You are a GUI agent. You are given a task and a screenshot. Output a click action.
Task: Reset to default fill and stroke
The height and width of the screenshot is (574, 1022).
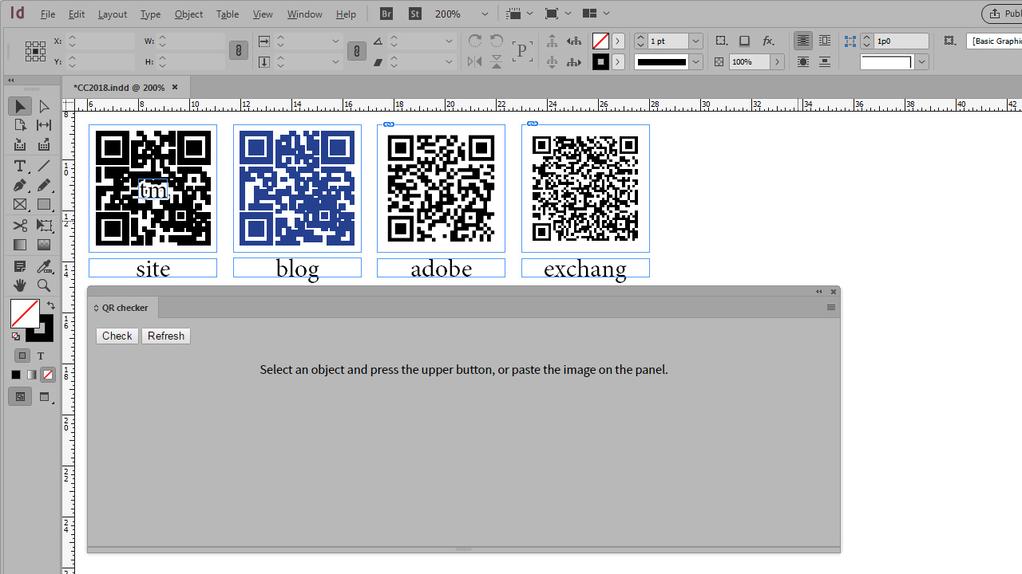(x=16, y=336)
